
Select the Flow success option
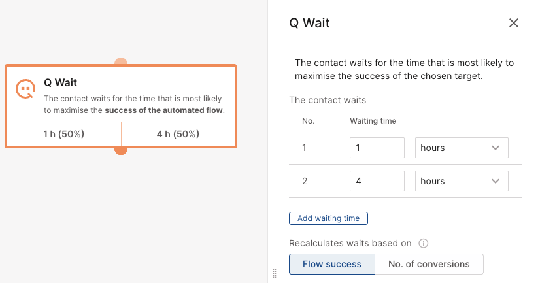tap(332, 264)
